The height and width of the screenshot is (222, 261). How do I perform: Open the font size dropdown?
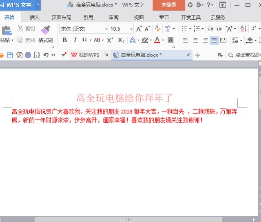[x=131, y=29]
